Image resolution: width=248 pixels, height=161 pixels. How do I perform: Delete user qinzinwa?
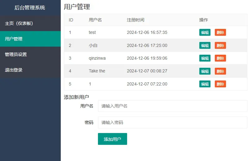(220, 58)
